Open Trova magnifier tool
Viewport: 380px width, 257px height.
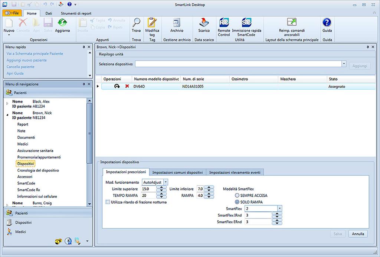pos(136,23)
